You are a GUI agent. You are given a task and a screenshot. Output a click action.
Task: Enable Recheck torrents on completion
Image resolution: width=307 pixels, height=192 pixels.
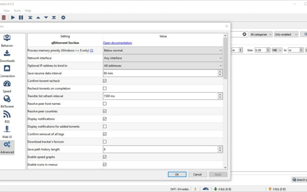pyautogui.click(x=105, y=89)
